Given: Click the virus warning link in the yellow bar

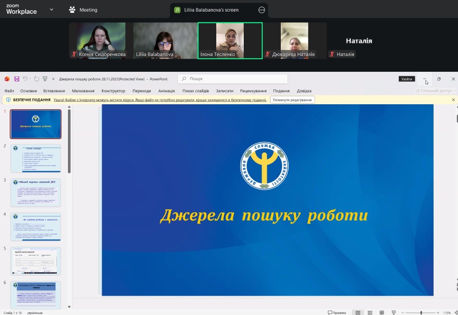Looking at the screenshot, I should (x=160, y=100).
